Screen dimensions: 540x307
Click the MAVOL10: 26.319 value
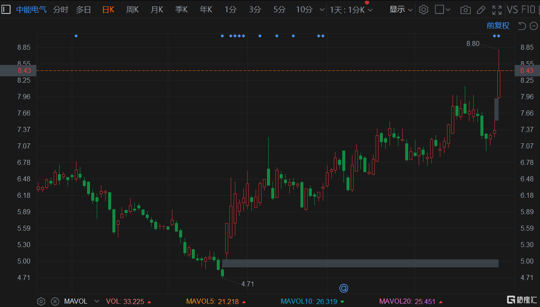point(309,302)
